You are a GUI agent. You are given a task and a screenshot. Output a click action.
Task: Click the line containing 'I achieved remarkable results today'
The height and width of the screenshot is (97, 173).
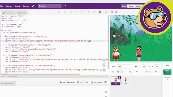point(31,49)
